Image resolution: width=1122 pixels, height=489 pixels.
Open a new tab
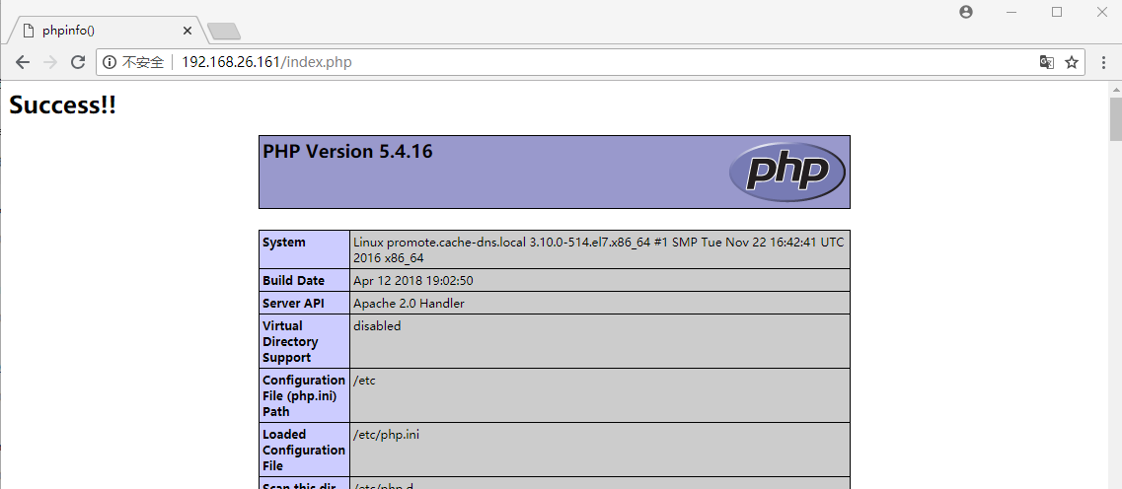click(x=224, y=31)
